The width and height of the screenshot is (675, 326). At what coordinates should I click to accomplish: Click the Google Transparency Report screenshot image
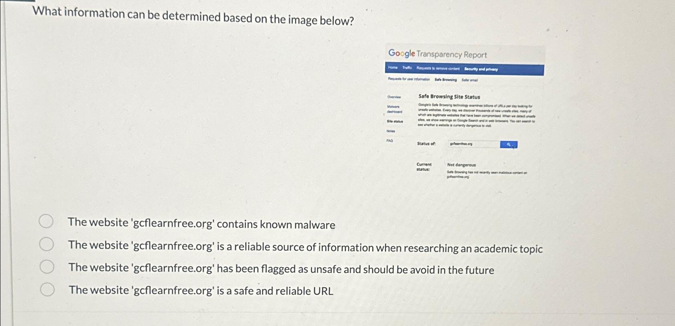(464, 114)
